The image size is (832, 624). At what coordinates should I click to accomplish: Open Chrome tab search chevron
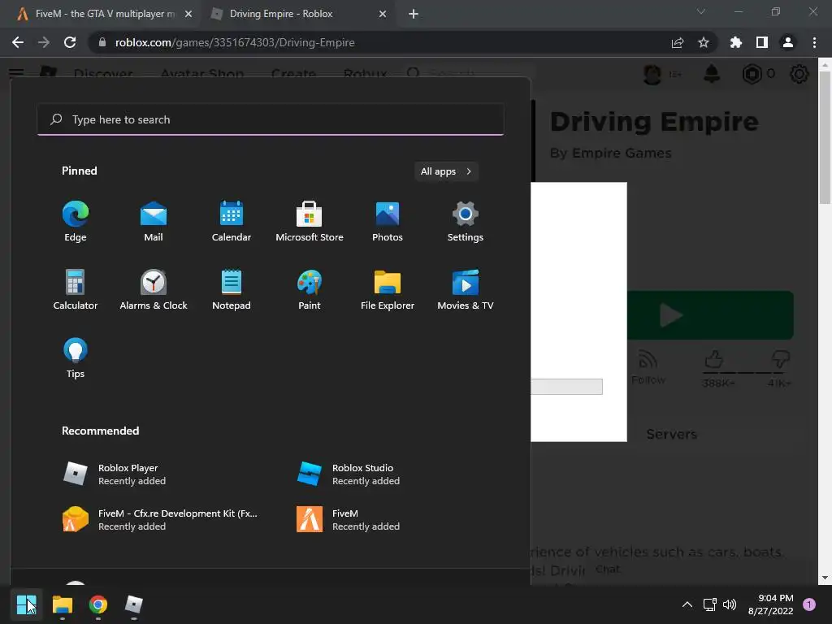tap(701, 11)
